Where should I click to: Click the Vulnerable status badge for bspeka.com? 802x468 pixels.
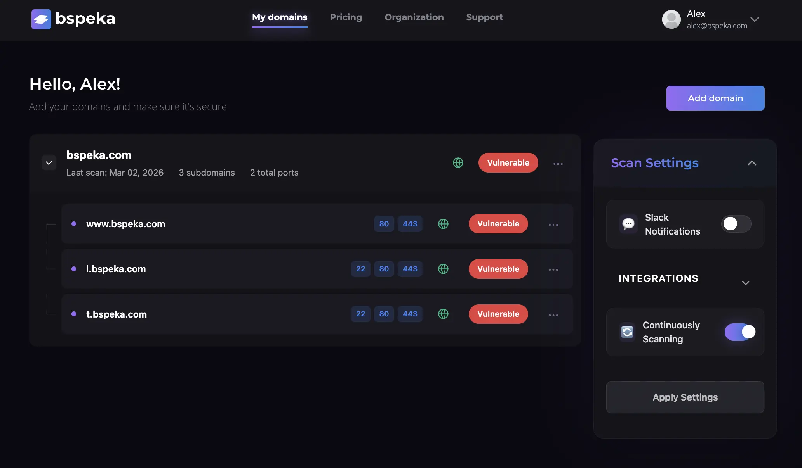[508, 163]
